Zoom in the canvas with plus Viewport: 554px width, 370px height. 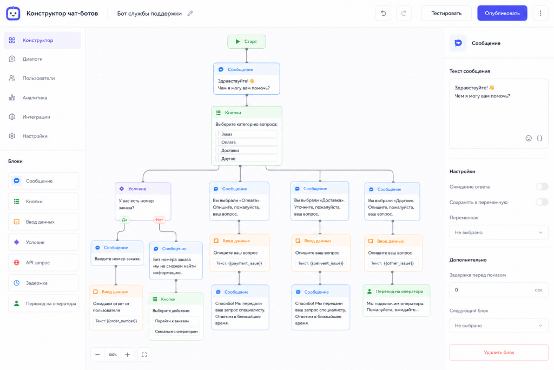(x=127, y=354)
